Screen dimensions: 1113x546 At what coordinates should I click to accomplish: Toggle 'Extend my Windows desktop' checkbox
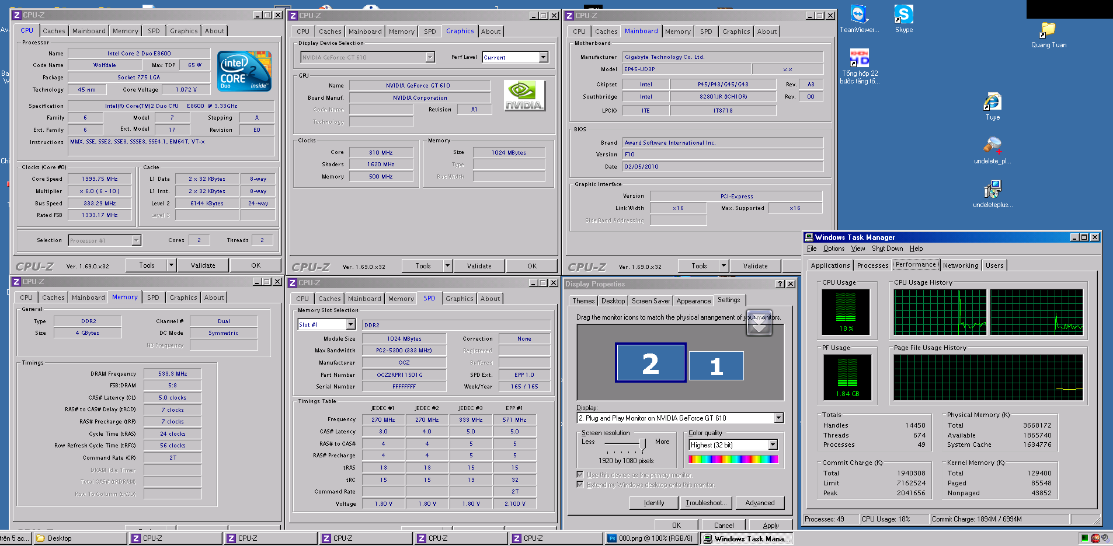tap(580, 485)
